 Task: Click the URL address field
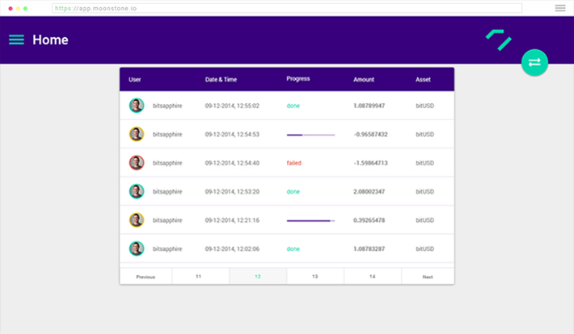tap(287, 8)
